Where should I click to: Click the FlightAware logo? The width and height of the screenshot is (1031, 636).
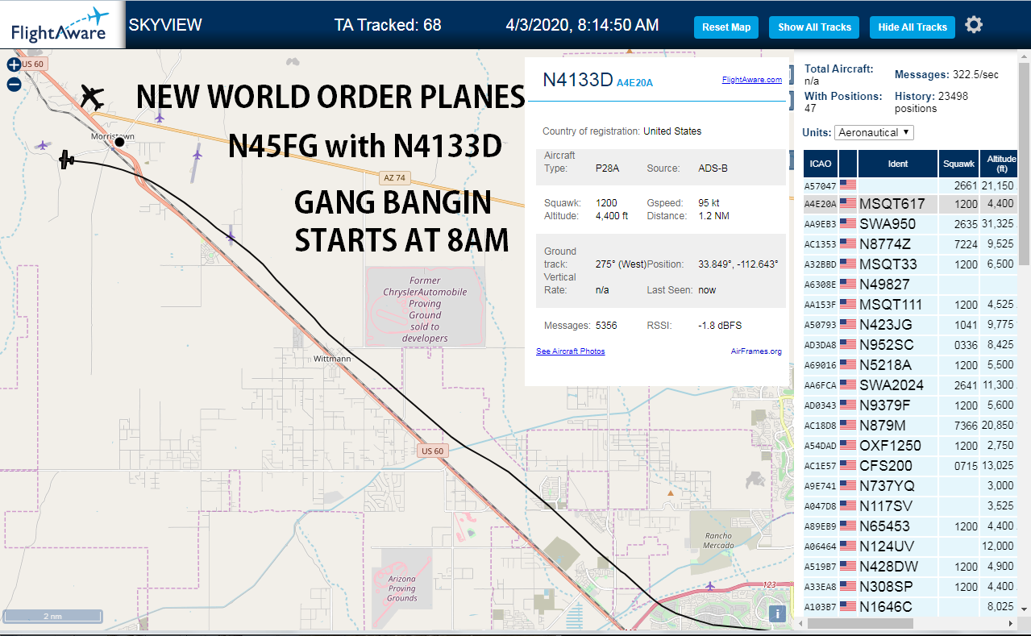coord(61,25)
